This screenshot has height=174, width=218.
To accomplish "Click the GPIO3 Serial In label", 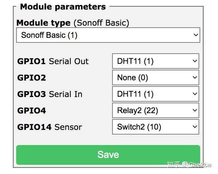I will (x=50, y=94).
